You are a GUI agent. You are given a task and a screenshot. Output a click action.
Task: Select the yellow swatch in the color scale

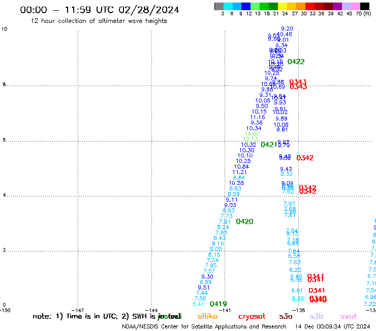point(283,6)
